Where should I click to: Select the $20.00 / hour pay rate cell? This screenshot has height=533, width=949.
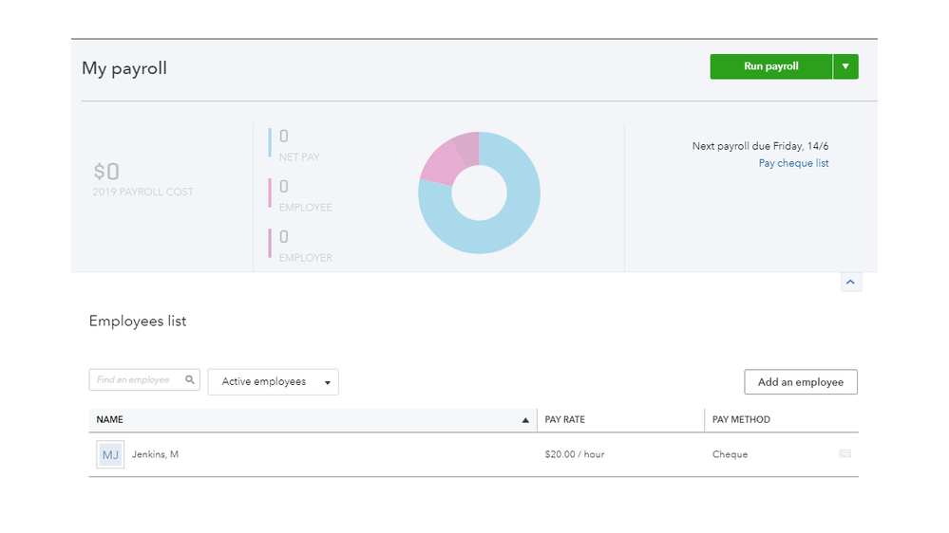tap(575, 454)
